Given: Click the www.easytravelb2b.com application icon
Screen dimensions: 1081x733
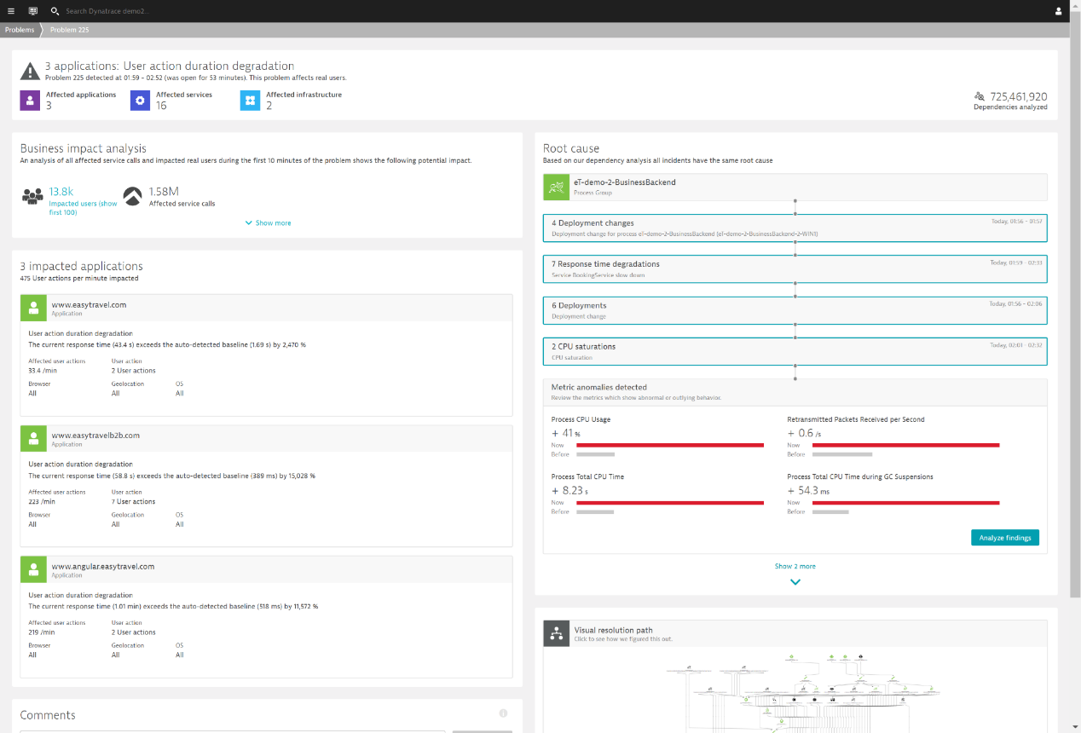Looking at the screenshot, I should pos(33,438).
